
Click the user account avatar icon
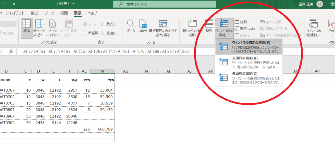320,4
